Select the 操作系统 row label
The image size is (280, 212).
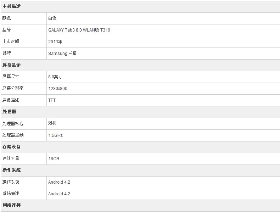coord(11,182)
